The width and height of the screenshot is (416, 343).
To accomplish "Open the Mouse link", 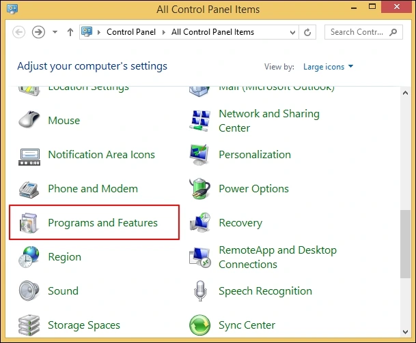I will [x=64, y=121].
